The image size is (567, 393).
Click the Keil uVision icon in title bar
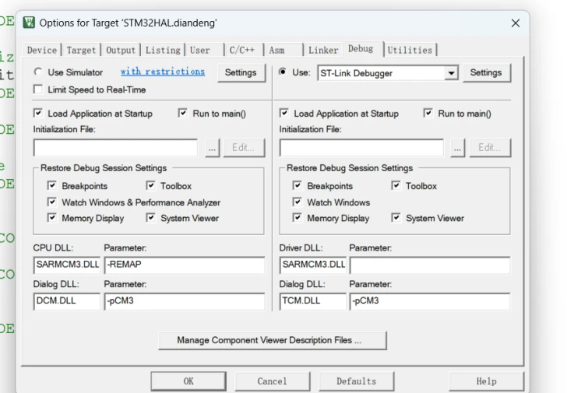click(29, 23)
